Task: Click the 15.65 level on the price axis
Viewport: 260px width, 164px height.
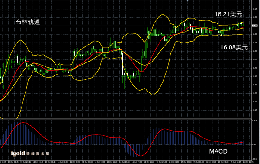Action: pyautogui.click(x=254, y=110)
